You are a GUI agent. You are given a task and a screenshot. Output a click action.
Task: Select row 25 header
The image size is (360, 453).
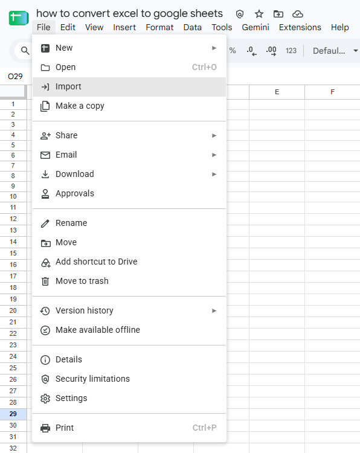pyautogui.click(x=13, y=368)
